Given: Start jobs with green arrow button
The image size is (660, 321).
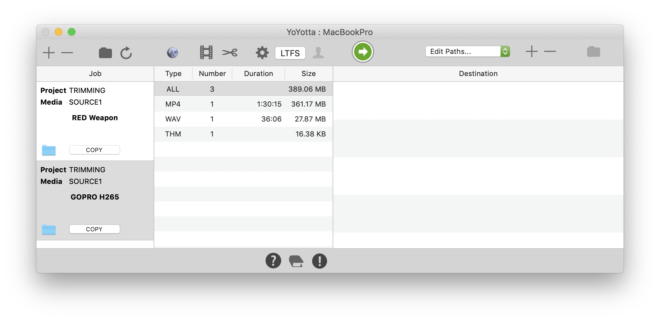Looking at the screenshot, I should click(x=363, y=52).
